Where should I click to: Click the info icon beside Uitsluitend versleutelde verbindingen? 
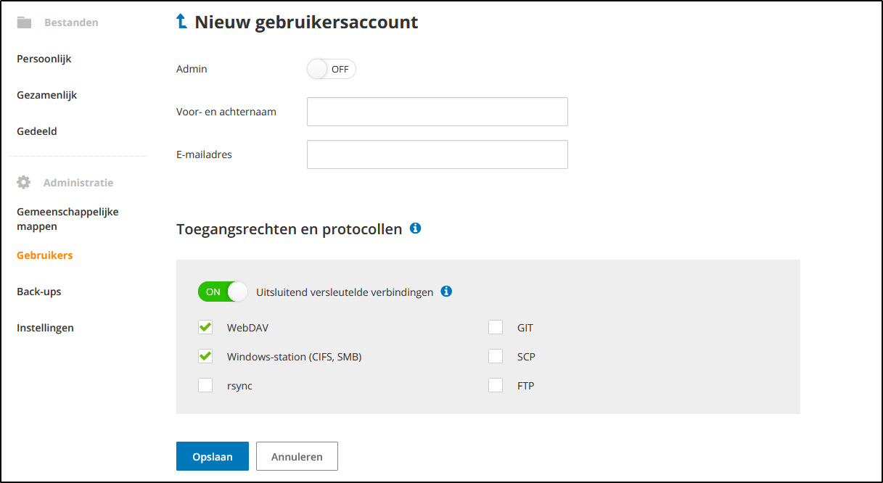446,291
